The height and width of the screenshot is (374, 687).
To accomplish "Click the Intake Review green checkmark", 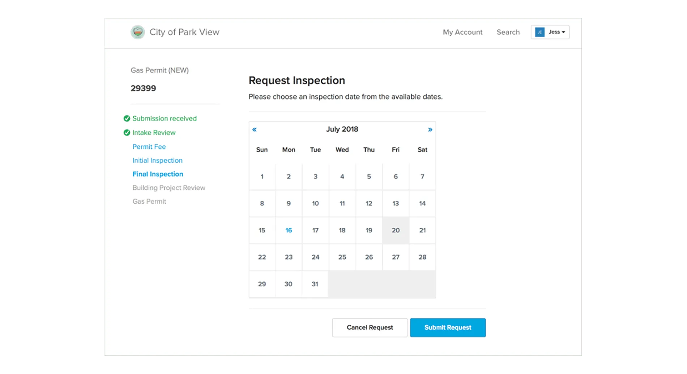I will (127, 132).
